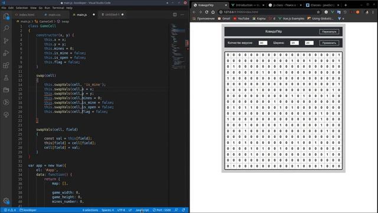Open the YouTube bookmark
The height and width of the screenshot is (213, 378).
241,18
